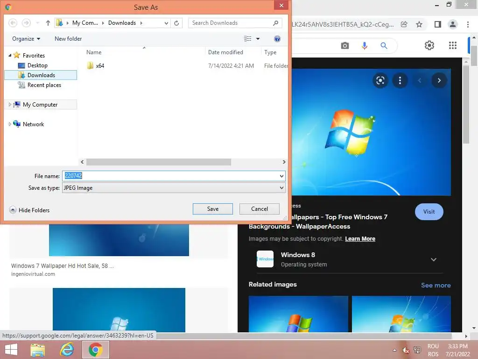
Task: Open the Save as type combo box
Action: [x=174, y=188]
